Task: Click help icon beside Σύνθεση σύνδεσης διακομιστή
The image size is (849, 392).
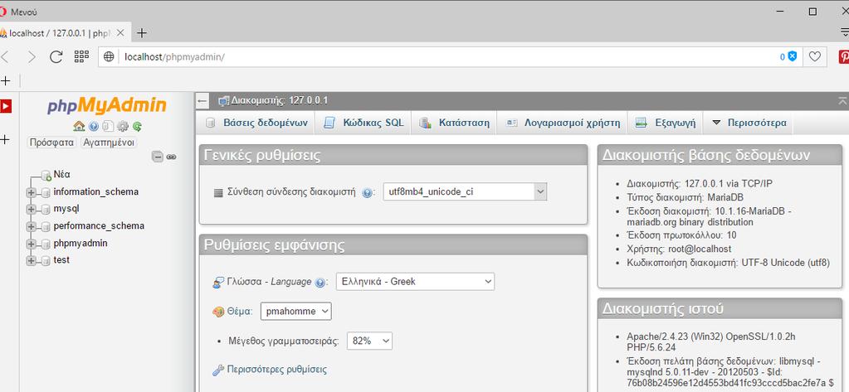Action: pyautogui.click(x=367, y=192)
